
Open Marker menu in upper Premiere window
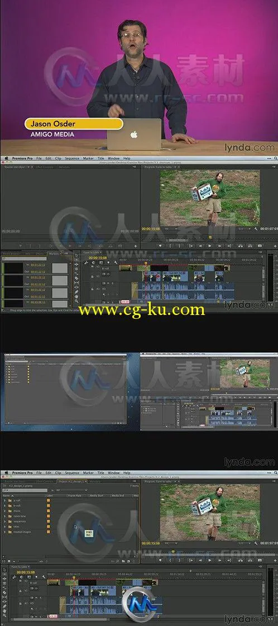[88, 158]
